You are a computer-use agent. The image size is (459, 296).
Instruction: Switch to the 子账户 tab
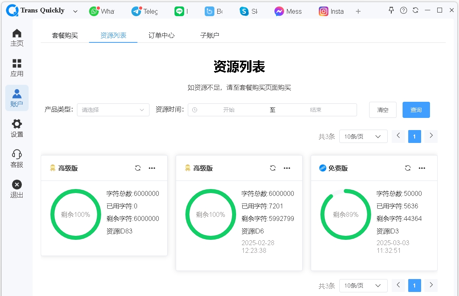click(210, 36)
